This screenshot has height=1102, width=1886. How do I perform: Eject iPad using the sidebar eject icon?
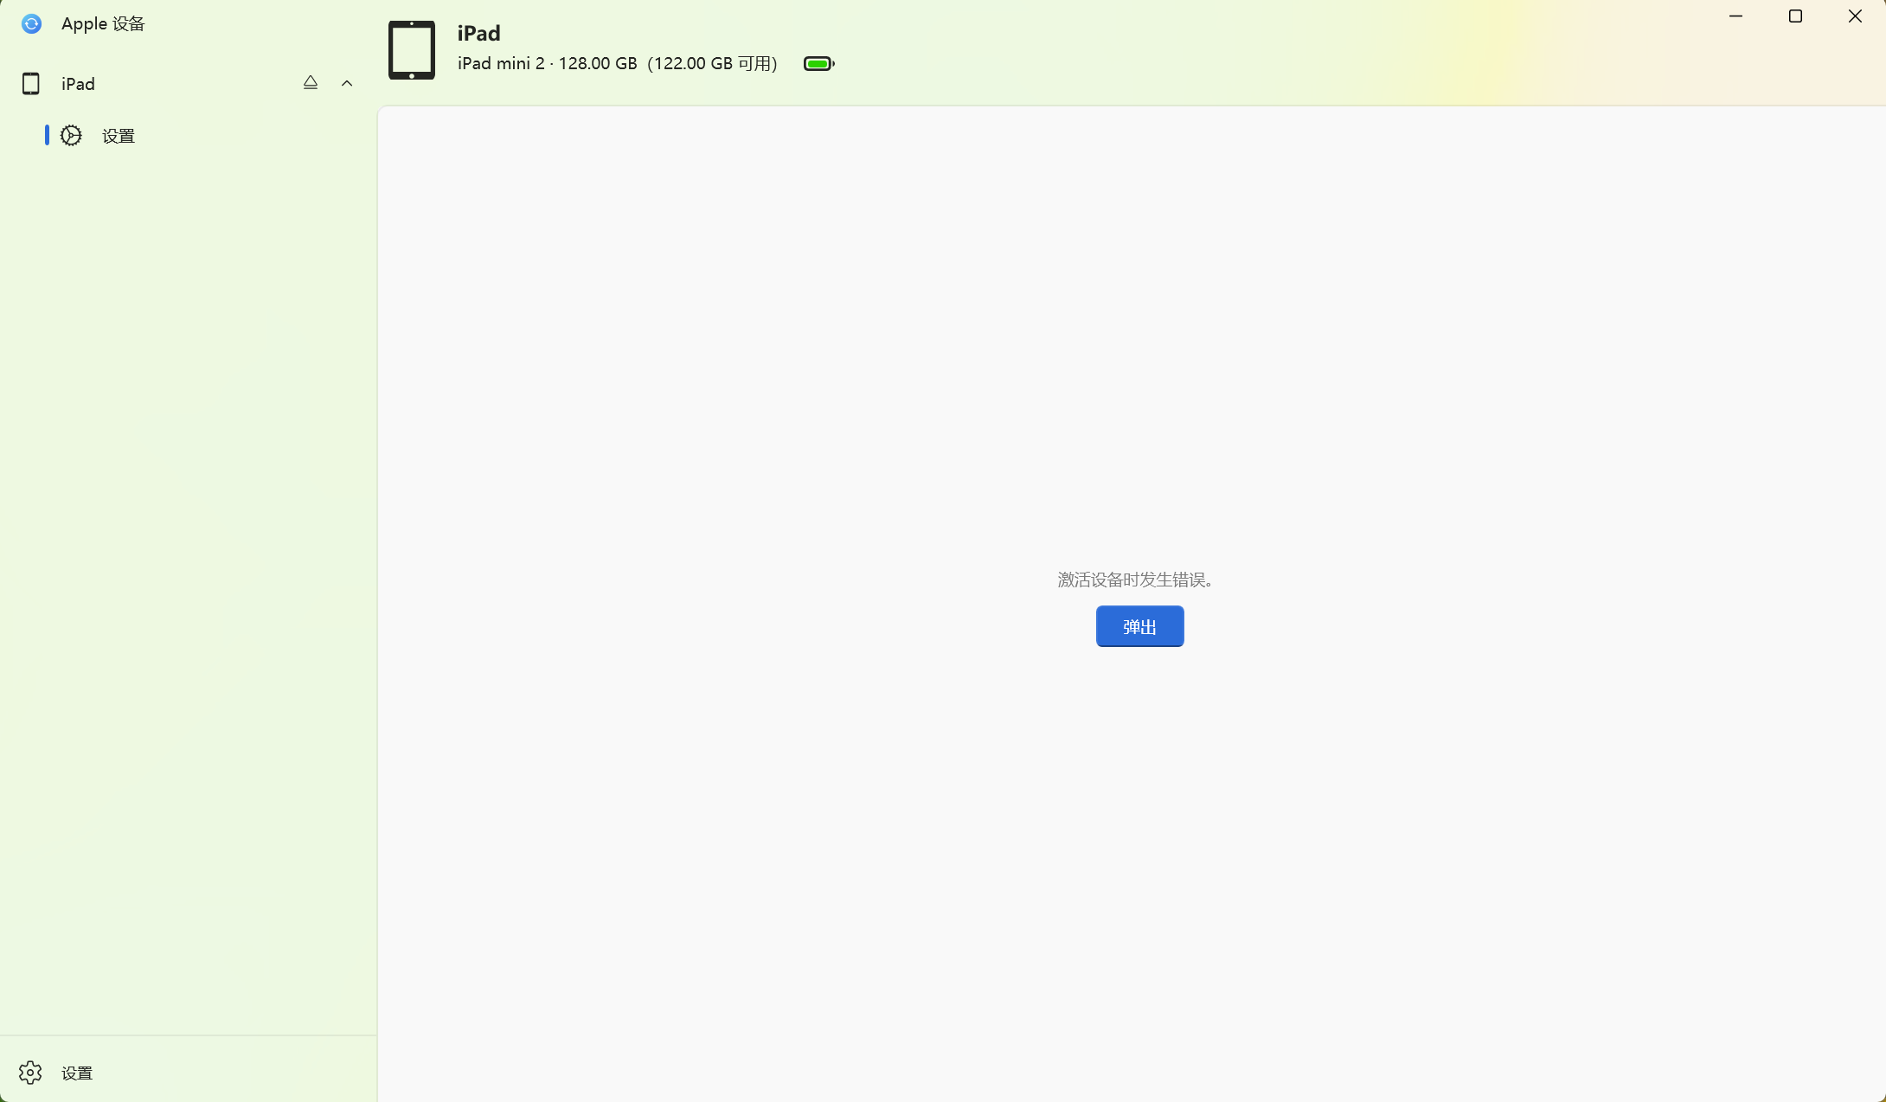coord(311,83)
